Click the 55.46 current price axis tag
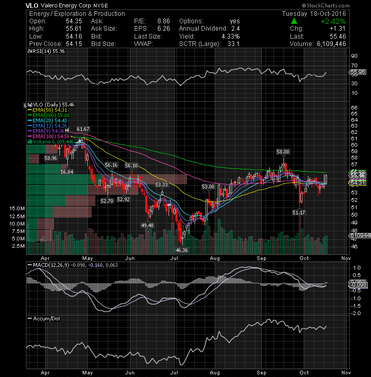371x377 pixels. pyautogui.click(x=358, y=175)
